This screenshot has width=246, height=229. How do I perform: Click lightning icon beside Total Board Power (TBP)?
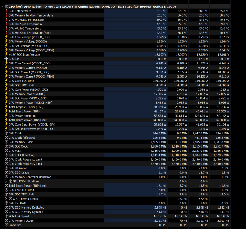(x=6, y=111)
